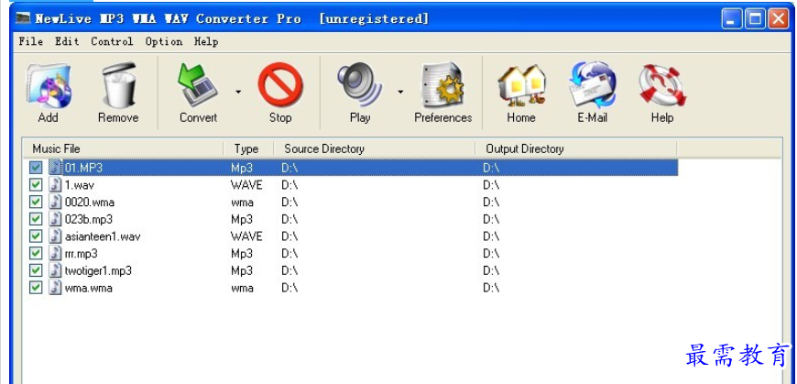Select the asianteen1.wav file name
The height and width of the screenshot is (384, 797).
point(103,236)
